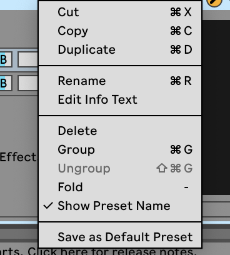The image size is (230, 255).
Task: Rename the selected device
Action: tap(120, 81)
